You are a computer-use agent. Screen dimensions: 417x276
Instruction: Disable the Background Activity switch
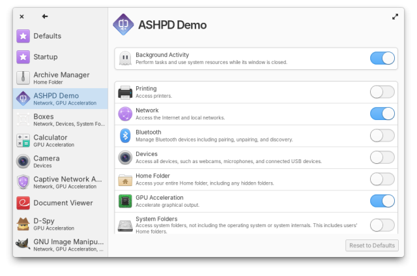382,58
